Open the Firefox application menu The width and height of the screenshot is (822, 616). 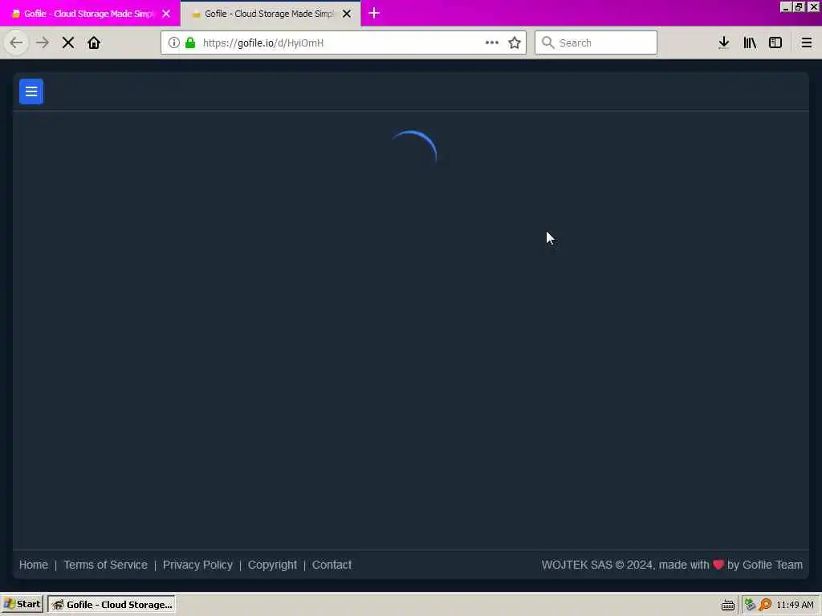click(806, 43)
